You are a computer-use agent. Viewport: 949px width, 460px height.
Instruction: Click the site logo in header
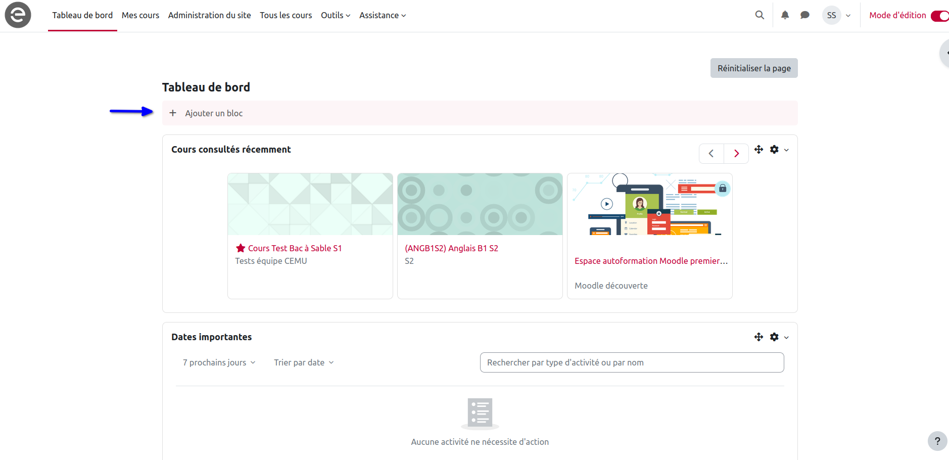(18, 15)
